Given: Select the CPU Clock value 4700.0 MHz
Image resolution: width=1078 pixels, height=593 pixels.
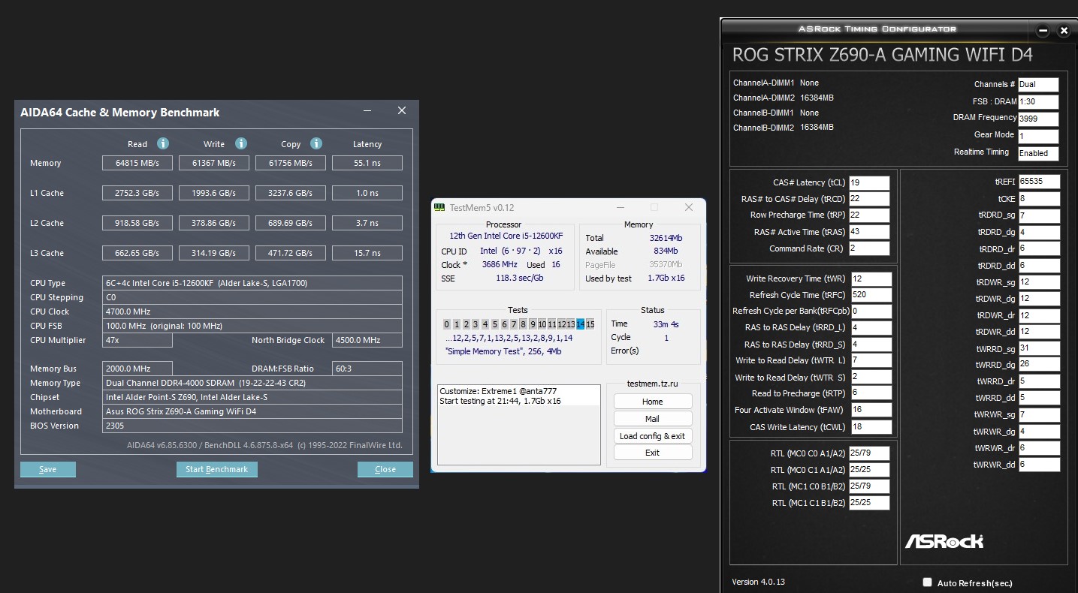Looking at the screenshot, I should (252, 312).
